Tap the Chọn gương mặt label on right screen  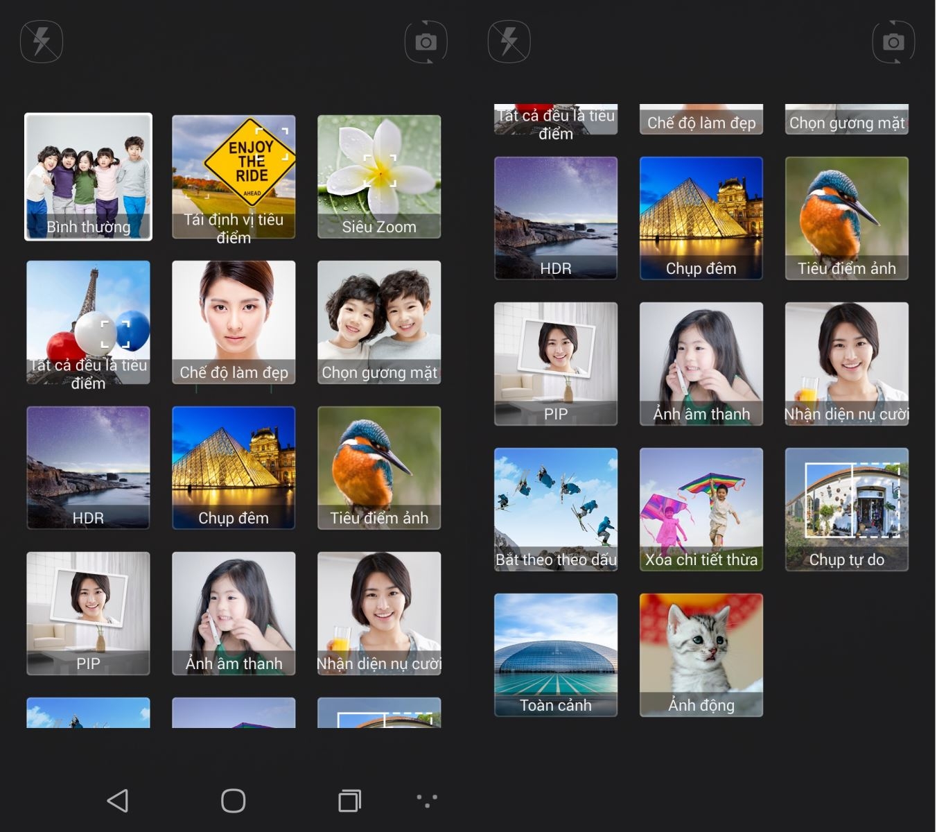click(x=847, y=123)
